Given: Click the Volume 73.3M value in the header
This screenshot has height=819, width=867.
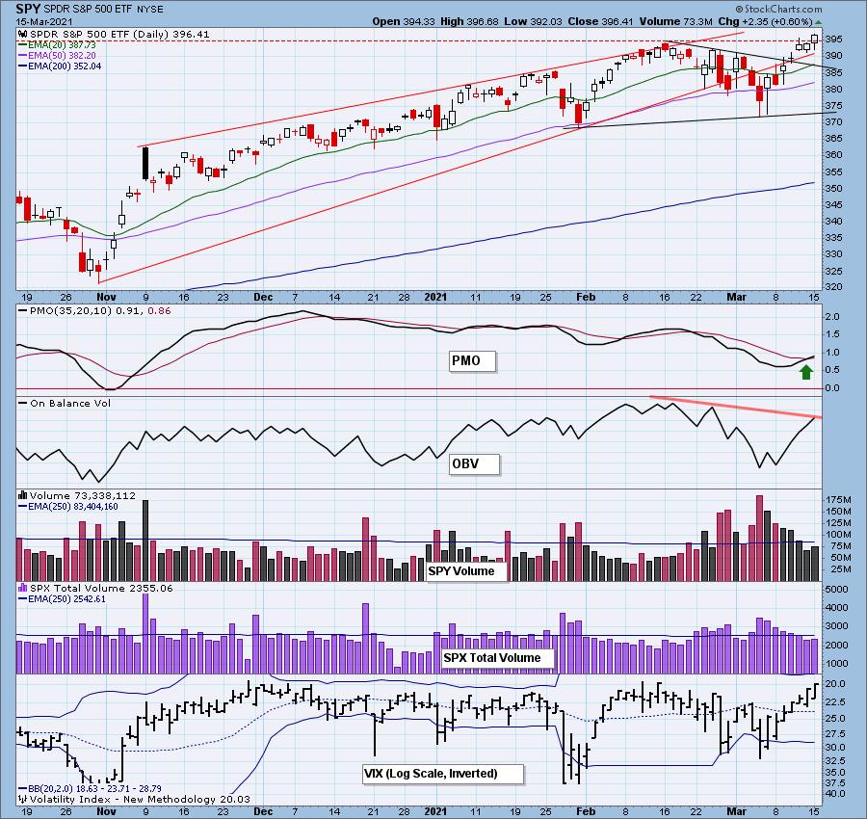Looking at the screenshot, I should click(x=675, y=21).
